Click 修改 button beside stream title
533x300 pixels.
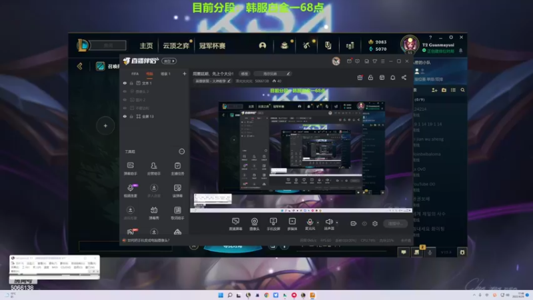[245, 73]
